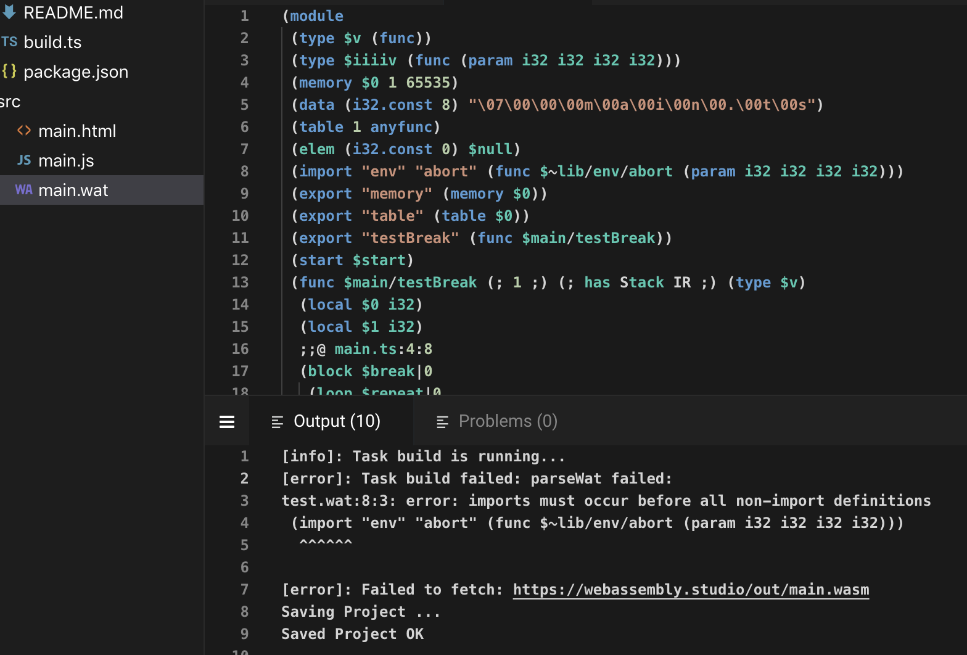Image resolution: width=967 pixels, height=655 pixels.
Task: Click the 'Saving Project ...' output line
Action: [361, 612]
